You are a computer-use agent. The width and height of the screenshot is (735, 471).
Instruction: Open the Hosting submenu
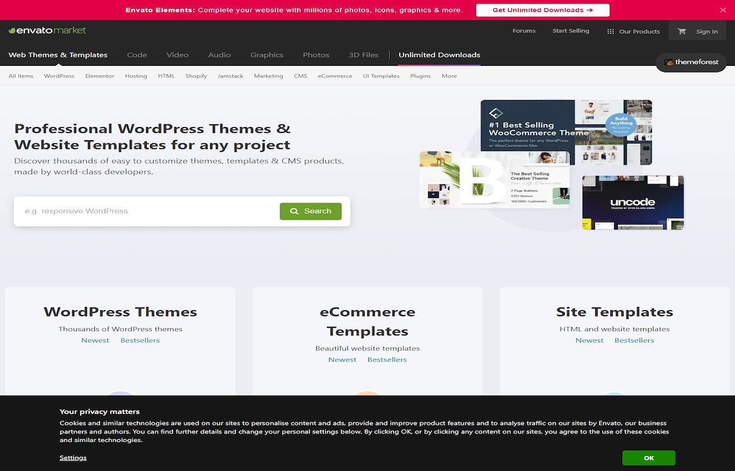click(136, 76)
